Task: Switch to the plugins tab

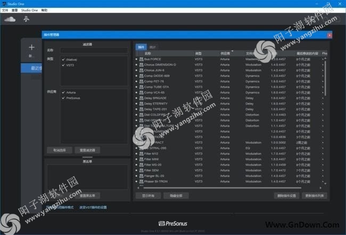Action: [141, 47]
